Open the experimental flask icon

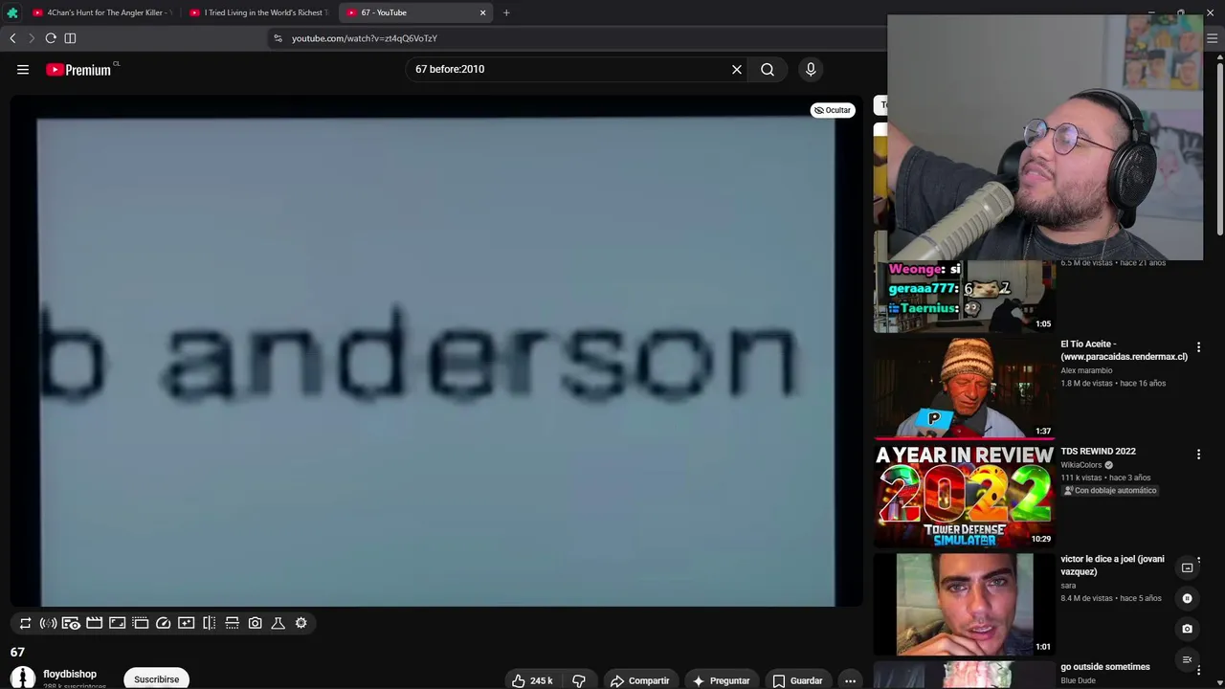[x=278, y=623]
